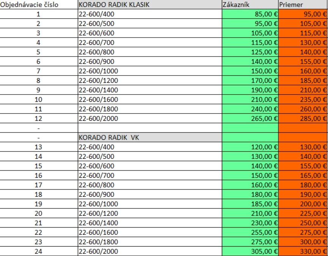The image size is (328, 256).
Task: Click the 240,00 € customer price cell
Action: click(x=250, y=109)
